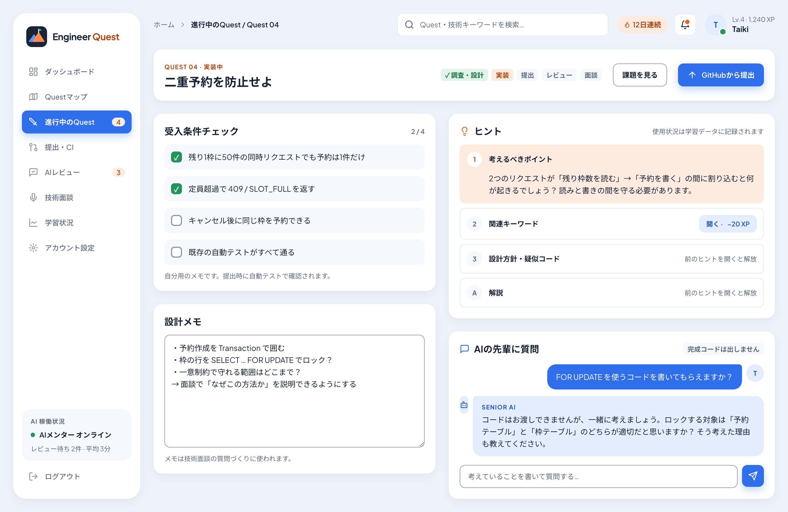Expand hint 3 設計方針・疑似コード
The height and width of the screenshot is (512, 788).
point(612,259)
